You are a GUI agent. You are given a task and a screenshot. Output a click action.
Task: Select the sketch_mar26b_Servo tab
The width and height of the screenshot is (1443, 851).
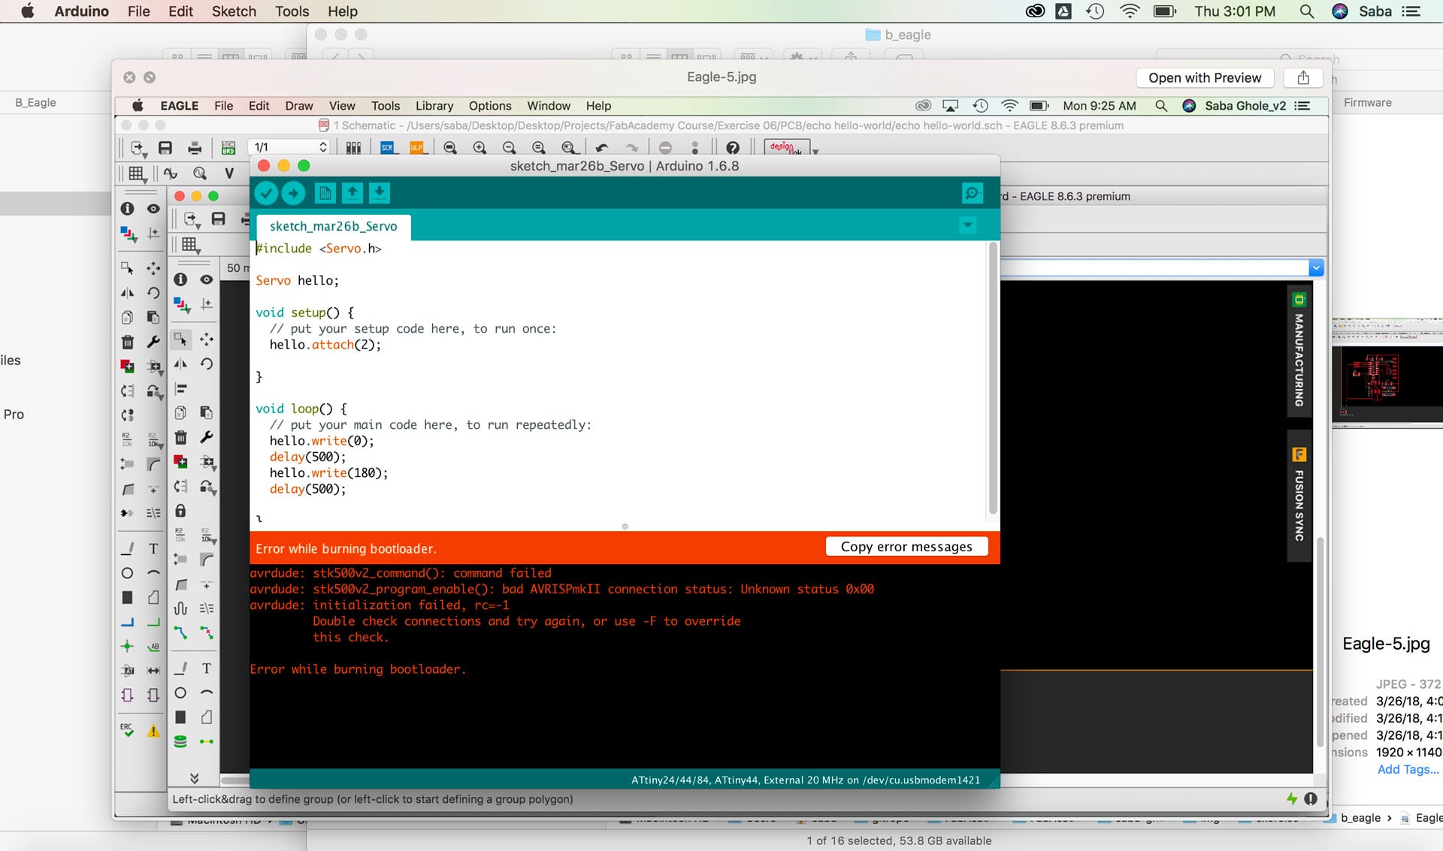[x=334, y=226]
